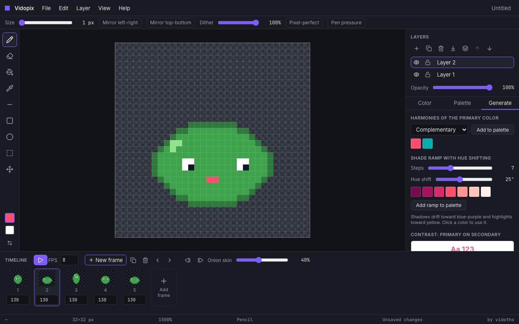519x324 pixels.
Task: Swap primary and secondary colors
Action: coord(10,243)
